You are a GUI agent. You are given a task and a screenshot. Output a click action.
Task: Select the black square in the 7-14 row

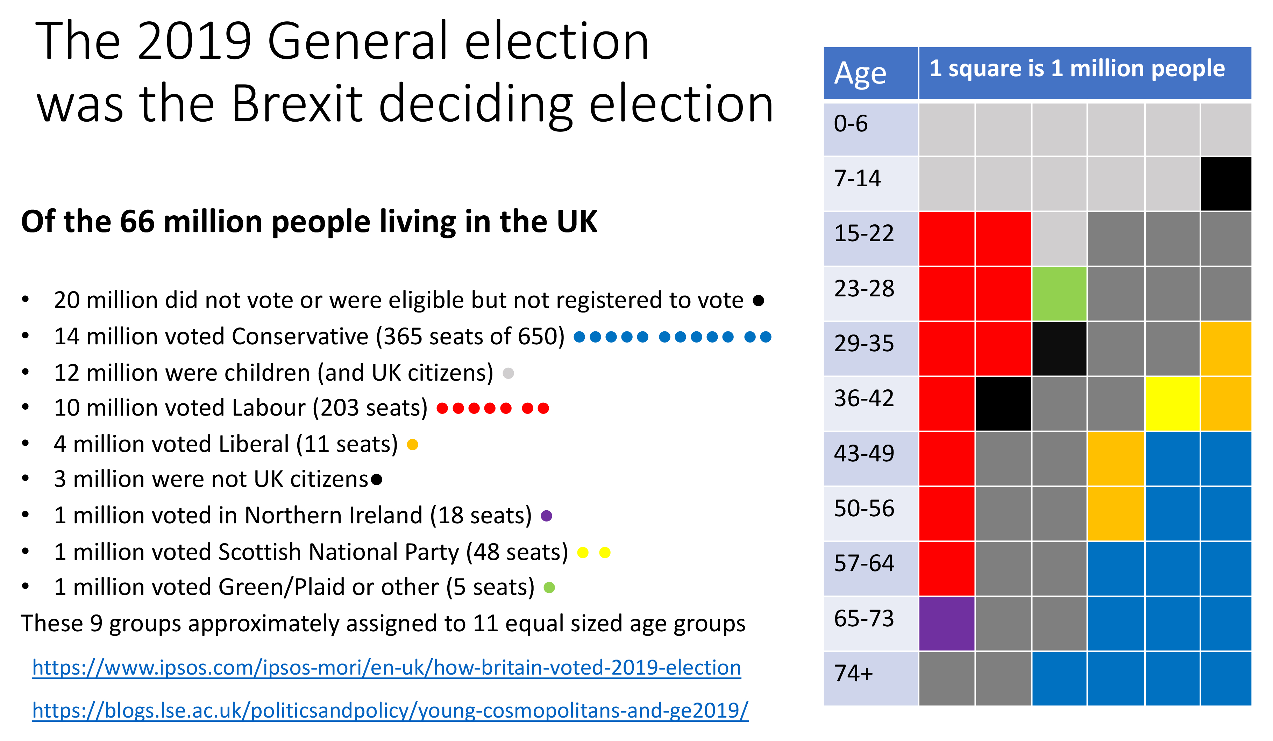[x=1226, y=184]
